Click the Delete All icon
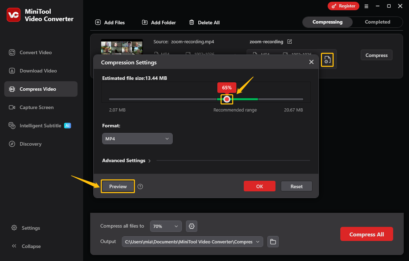Image resolution: width=409 pixels, height=261 pixels. click(192, 22)
